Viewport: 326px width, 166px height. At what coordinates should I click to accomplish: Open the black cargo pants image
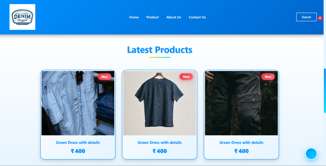[242, 103]
